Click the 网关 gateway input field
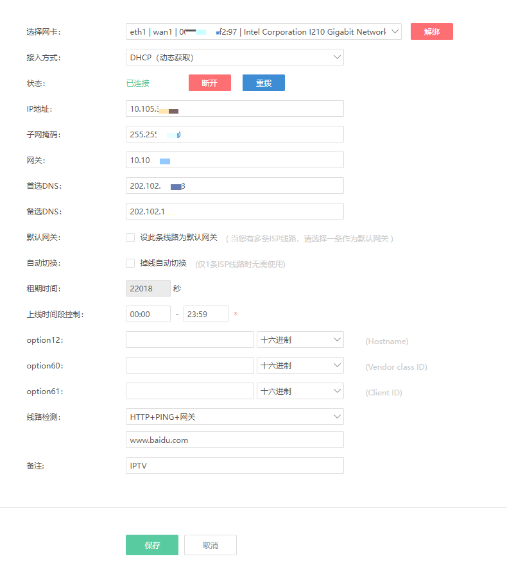Image resolution: width=507 pixels, height=570 pixels. (x=234, y=160)
